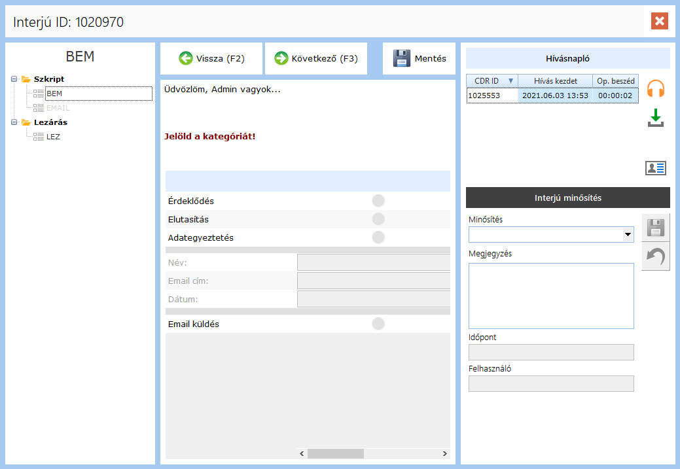The image size is (680, 469).
Task: Sort call log by CDR ID column
Action: point(486,80)
